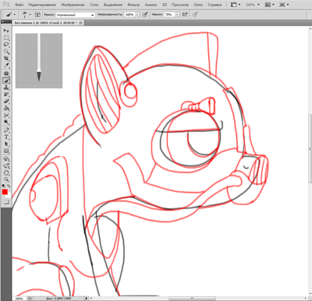The width and height of the screenshot is (312, 301).
Task: Open the status bar info arrow menu
Action: 87,299
